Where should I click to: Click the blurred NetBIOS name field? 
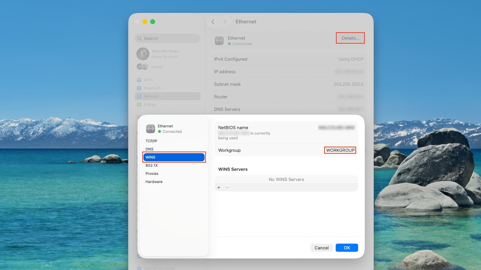click(336, 128)
